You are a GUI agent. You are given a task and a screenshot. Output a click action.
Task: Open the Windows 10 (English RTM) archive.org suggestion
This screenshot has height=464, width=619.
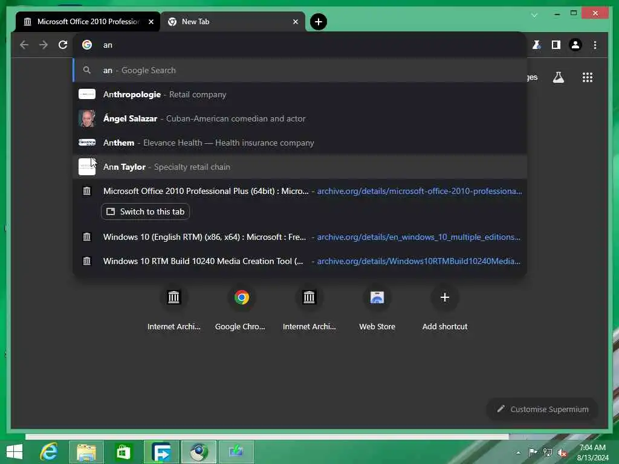pyautogui.click(x=300, y=237)
